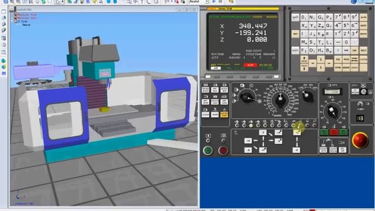Expand the Machine Fixe tree node
The height and width of the screenshot is (211, 375).
click(x=12, y=15)
